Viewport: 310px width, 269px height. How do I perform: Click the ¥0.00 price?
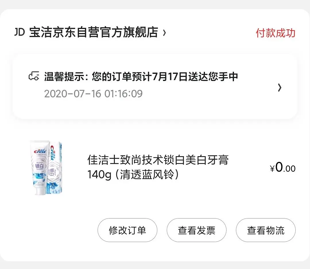pos(283,168)
